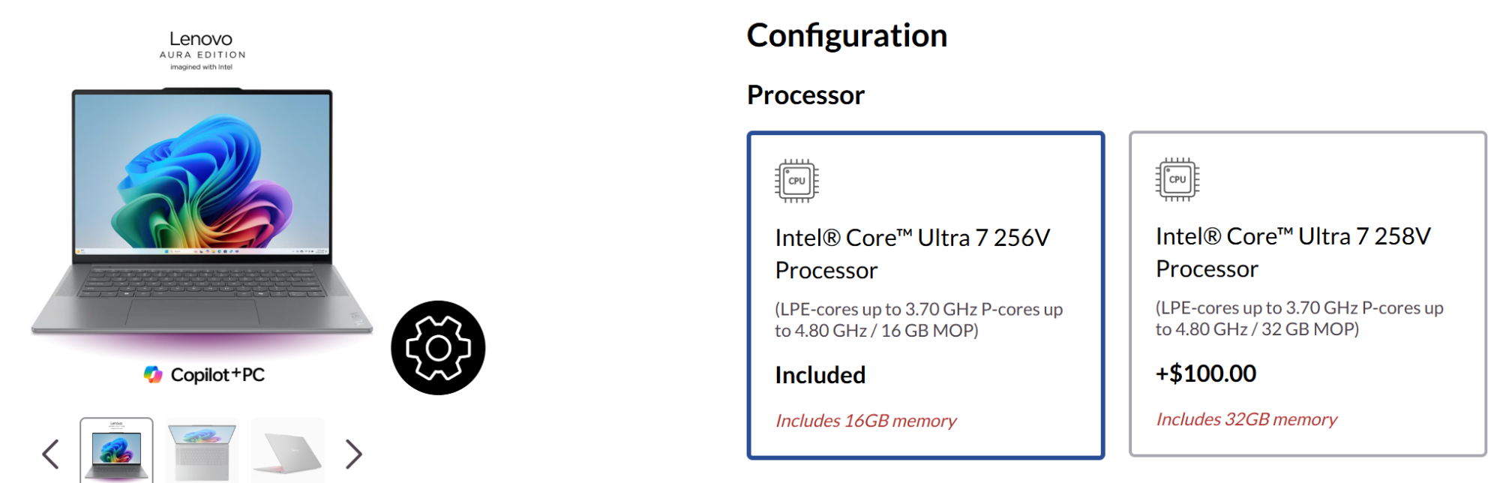
Task: Select the front-view laptop thumbnail
Action: (x=116, y=451)
